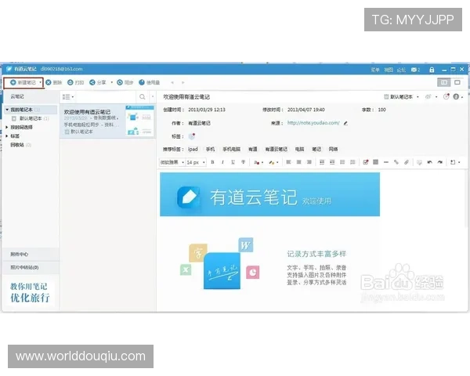This screenshot has width=470, height=376.
Task: Click the undo arrow in editor toolbar
Action: (x=429, y=162)
